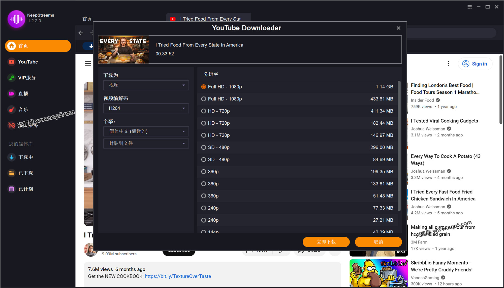This screenshot has height=288, width=504.
Task: Open the bit.ly TextureOverTaste link
Action: point(178,276)
